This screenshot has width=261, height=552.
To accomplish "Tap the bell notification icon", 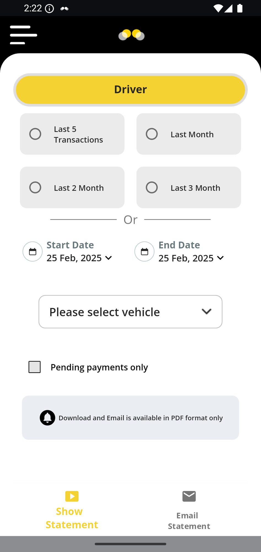I will (47, 418).
